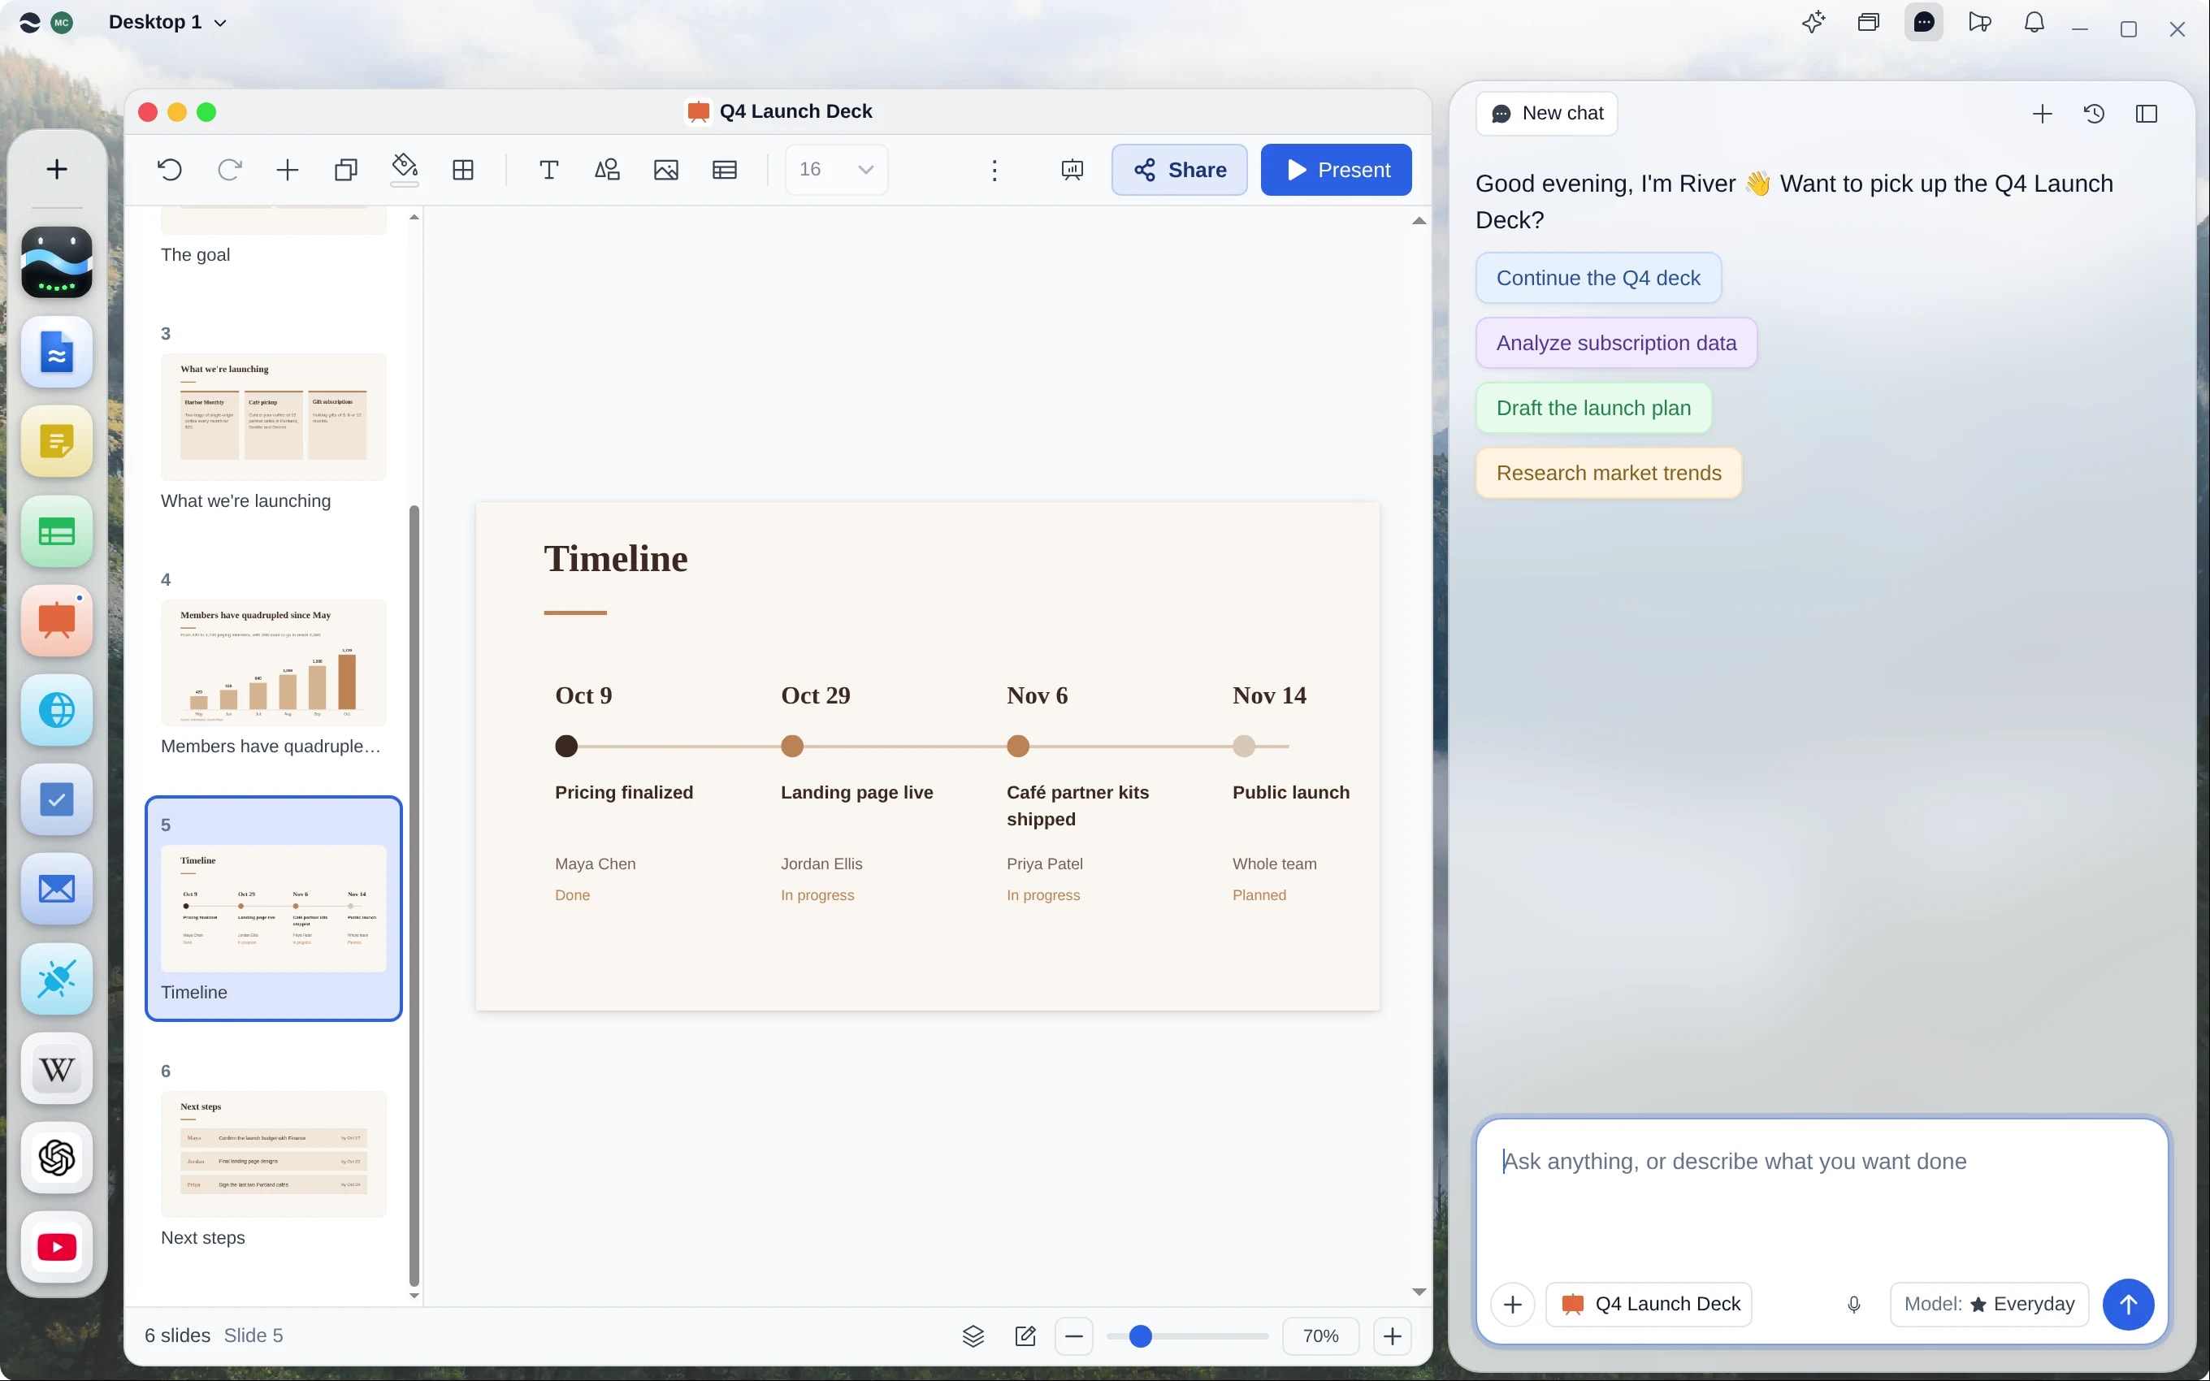2210x1381 pixels.
Task: Open the fill color bucket tool
Action: 405,168
